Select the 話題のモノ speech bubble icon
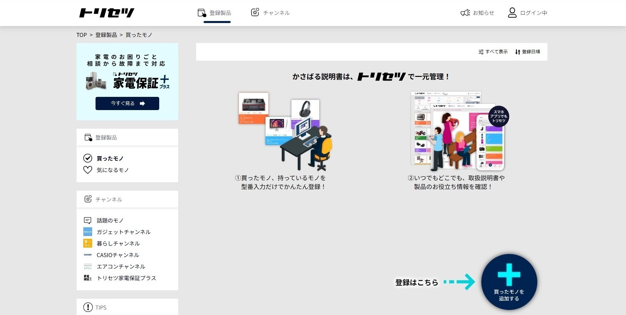Image resolution: width=626 pixels, height=315 pixels. (x=88, y=220)
